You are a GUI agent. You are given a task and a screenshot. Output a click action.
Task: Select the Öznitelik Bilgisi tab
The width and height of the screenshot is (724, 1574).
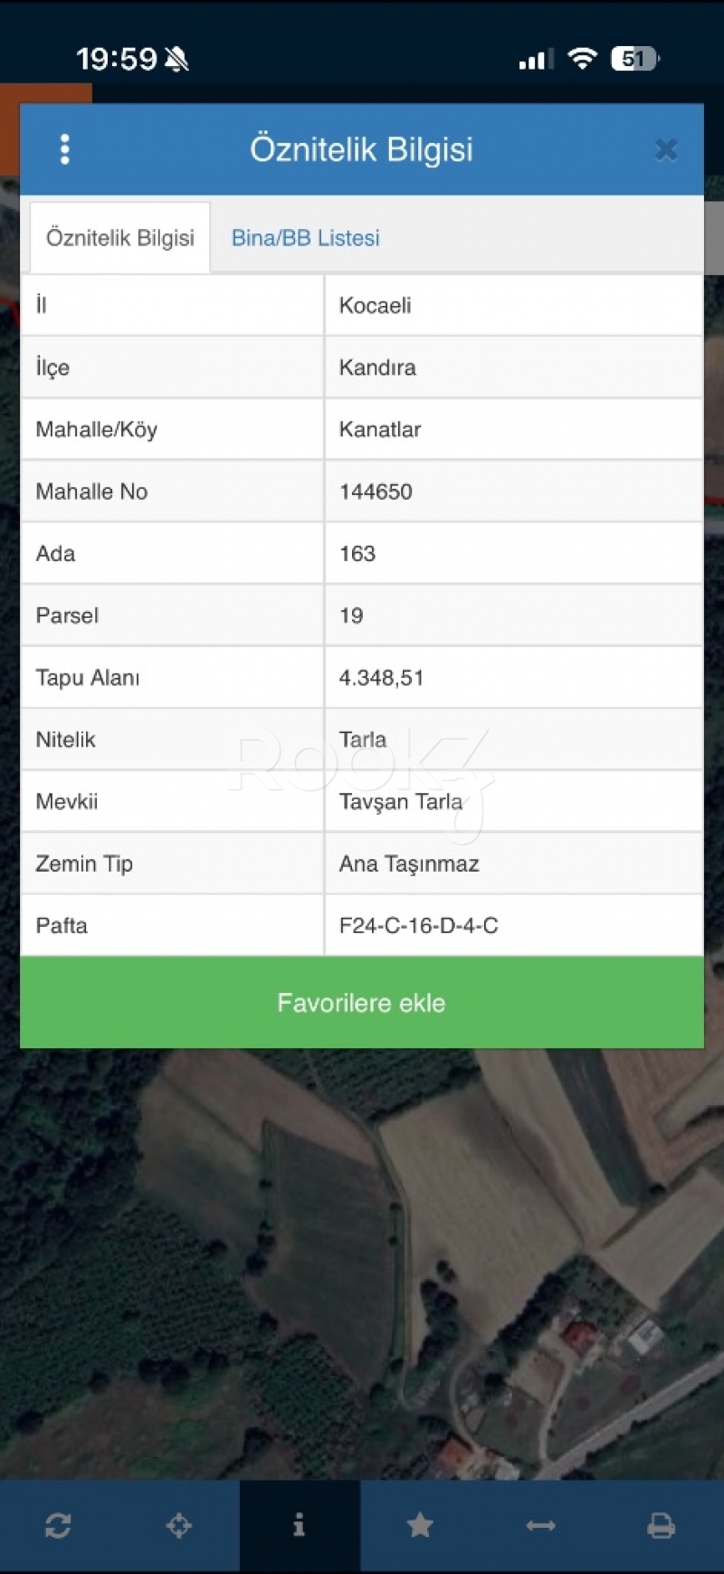[x=120, y=238]
